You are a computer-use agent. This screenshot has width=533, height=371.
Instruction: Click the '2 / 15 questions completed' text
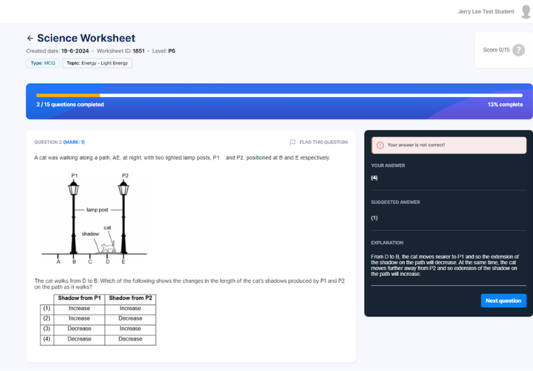point(70,105)
